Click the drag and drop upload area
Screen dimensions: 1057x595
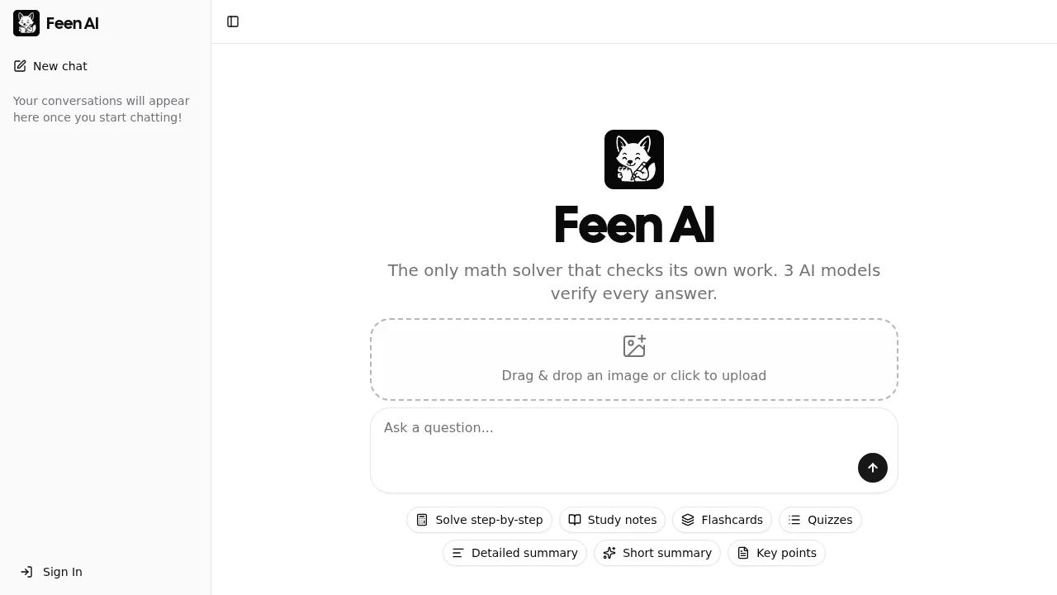(x=634, y=359)
